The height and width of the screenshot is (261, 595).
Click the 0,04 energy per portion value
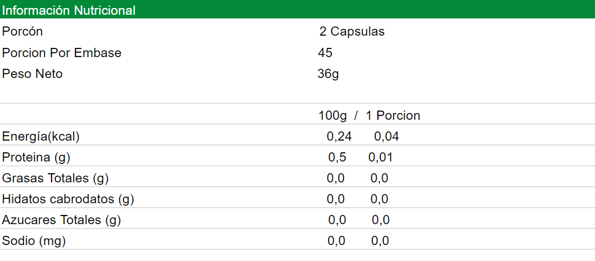[x=386, y=136]
